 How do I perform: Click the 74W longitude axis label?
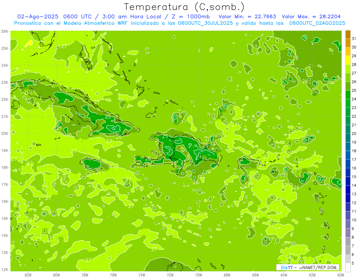[141, 275]
